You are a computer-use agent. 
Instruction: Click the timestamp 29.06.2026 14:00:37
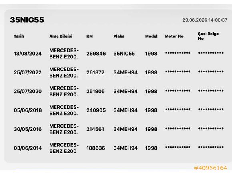tap(205, 20)
